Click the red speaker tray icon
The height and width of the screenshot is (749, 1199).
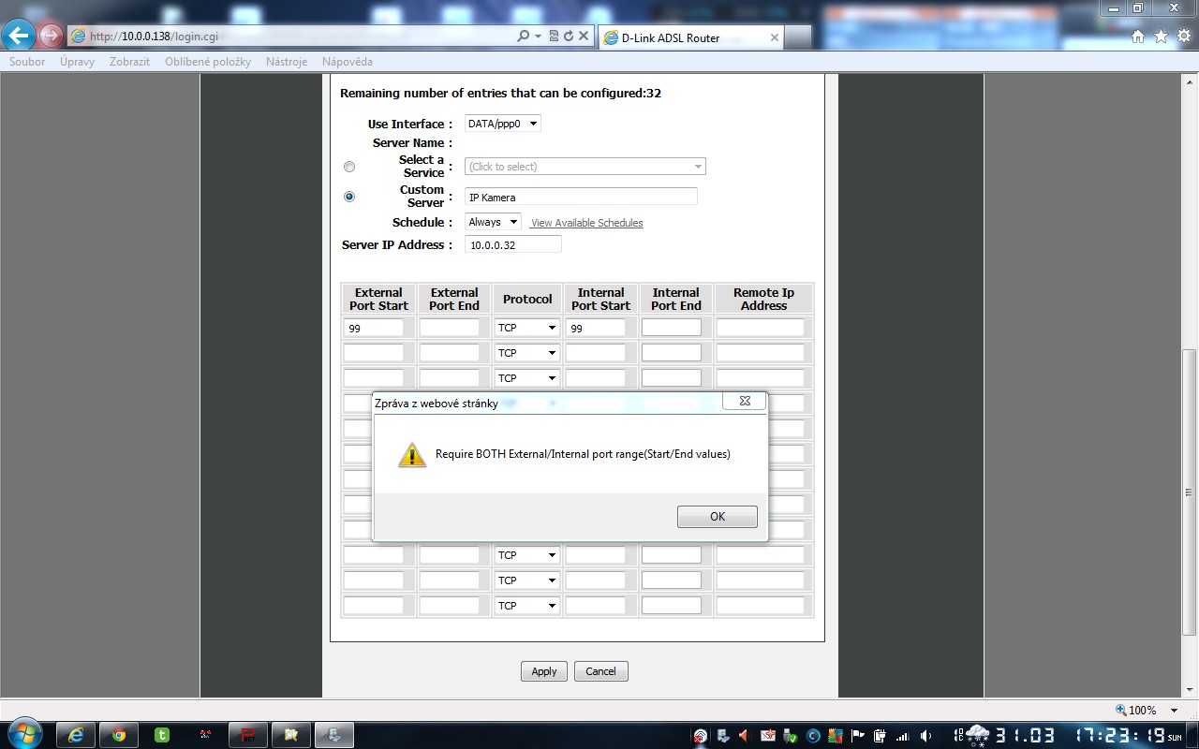click(744, 735)
